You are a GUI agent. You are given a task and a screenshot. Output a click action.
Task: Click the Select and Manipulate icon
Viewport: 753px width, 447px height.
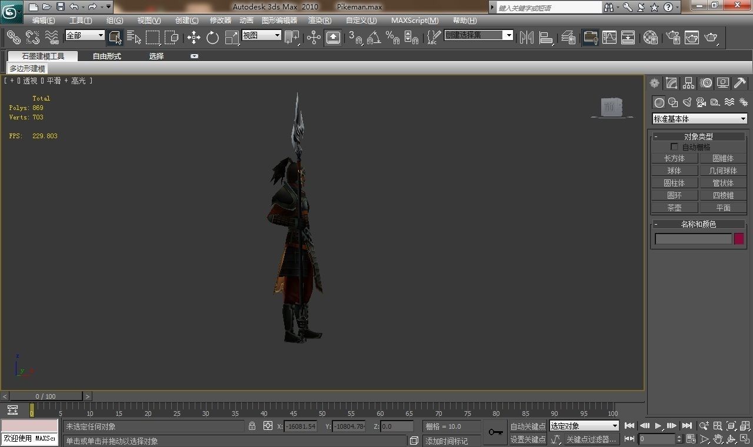[314, 38]
